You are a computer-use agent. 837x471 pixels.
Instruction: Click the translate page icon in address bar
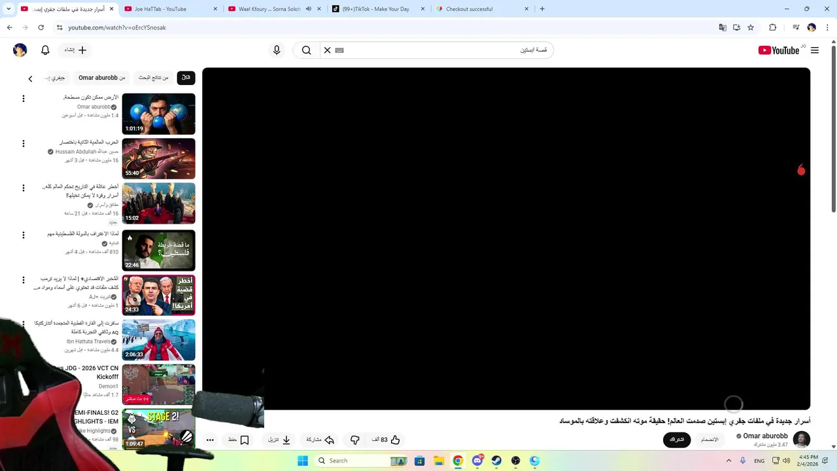tap(723, 27)
